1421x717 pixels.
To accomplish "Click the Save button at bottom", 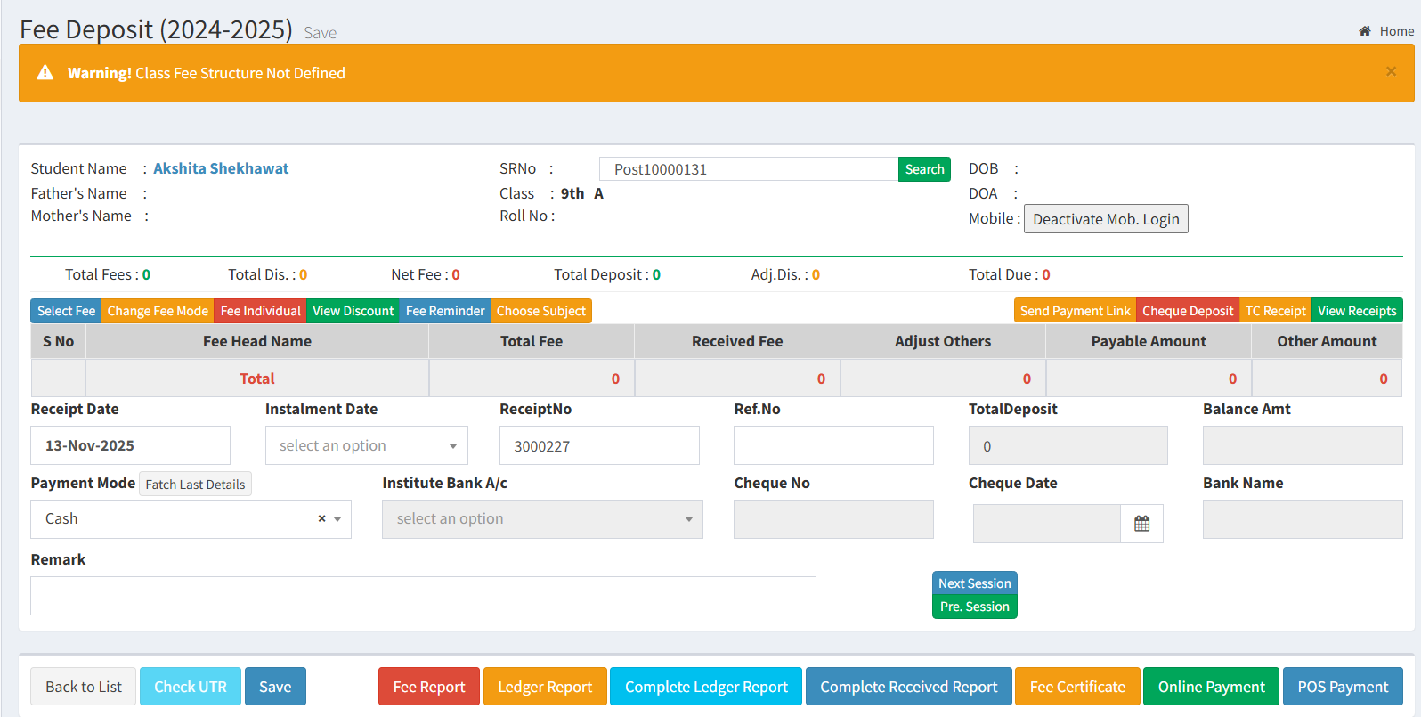I will pyautogui.click(x=275, y=687).
